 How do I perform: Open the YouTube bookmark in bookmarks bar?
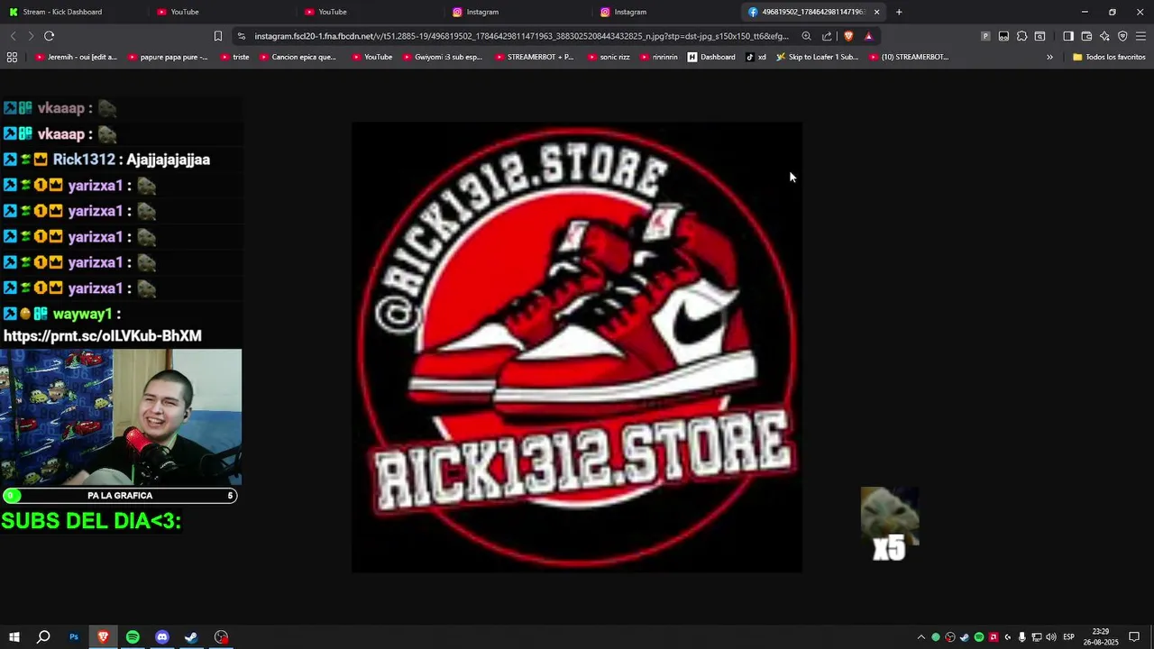coord(371,57)
